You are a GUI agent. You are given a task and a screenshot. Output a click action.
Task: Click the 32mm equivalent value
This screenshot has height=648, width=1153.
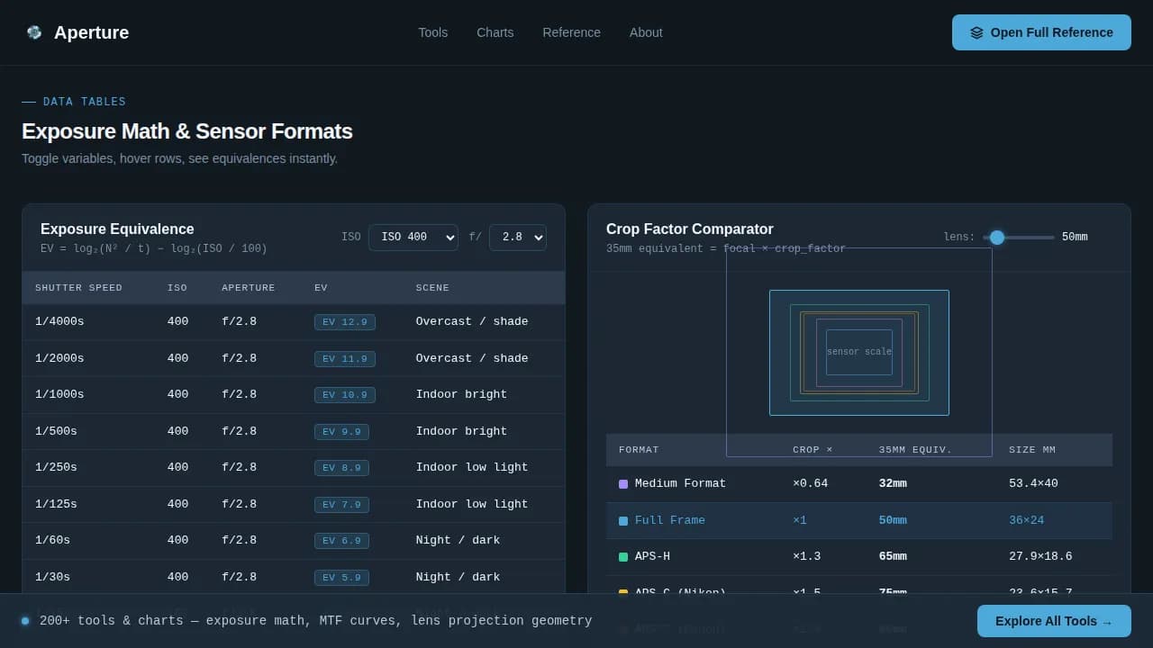click(893, 483)
